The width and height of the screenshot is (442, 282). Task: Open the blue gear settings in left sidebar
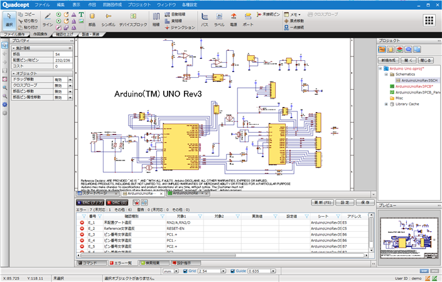[x=5, y=105]
